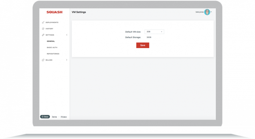Image resolution: width=255 pixels, height=139 pixels.
Task: Click the Deployments rocket icon
Action: (43, 23)
